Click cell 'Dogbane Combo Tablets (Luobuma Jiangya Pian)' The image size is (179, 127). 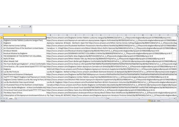25,40
